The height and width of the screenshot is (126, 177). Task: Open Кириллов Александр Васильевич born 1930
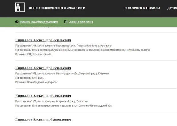(43, 96)
